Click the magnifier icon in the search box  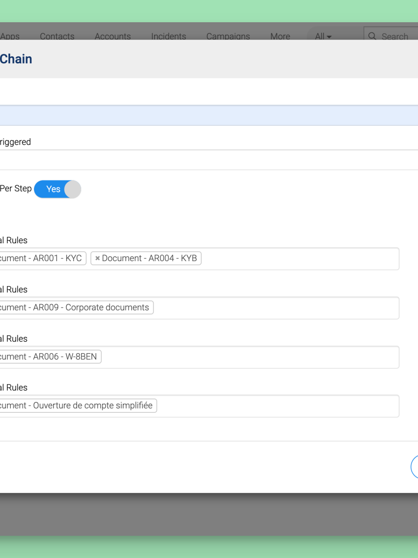pos(372,36)
